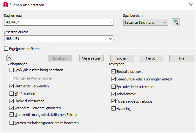Toggle the XRefs suchen checkbox
Screen dimensions: 196x133
pyautogui.click(x=12, y=94)
